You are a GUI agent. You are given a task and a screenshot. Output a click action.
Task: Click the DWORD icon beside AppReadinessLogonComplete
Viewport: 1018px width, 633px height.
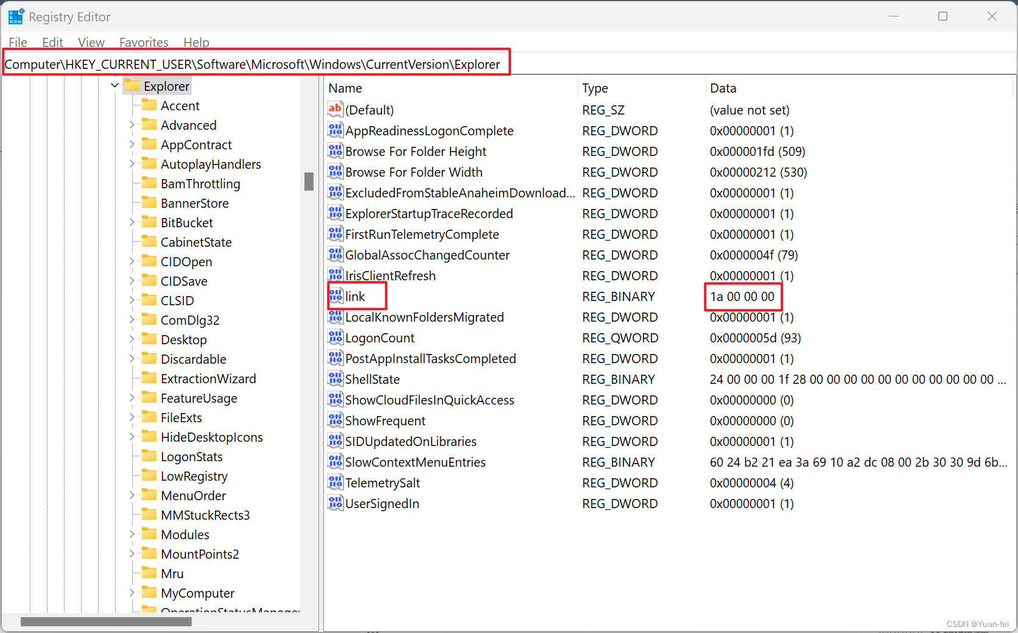(x=335, y=130)
